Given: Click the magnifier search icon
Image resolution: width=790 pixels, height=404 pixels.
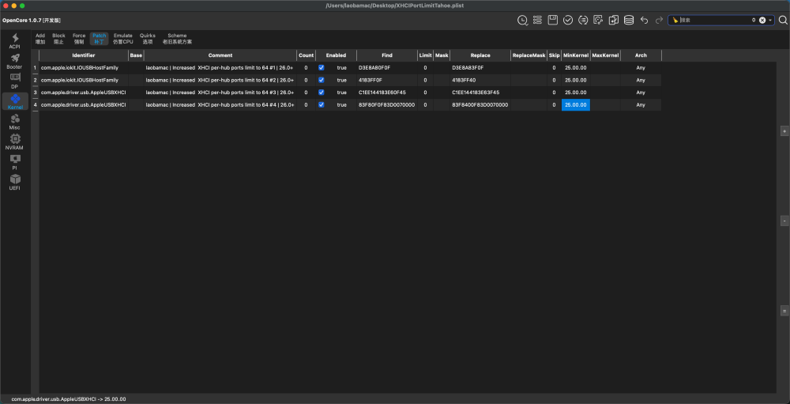Looking at the screenshot, I should point(783,21).
